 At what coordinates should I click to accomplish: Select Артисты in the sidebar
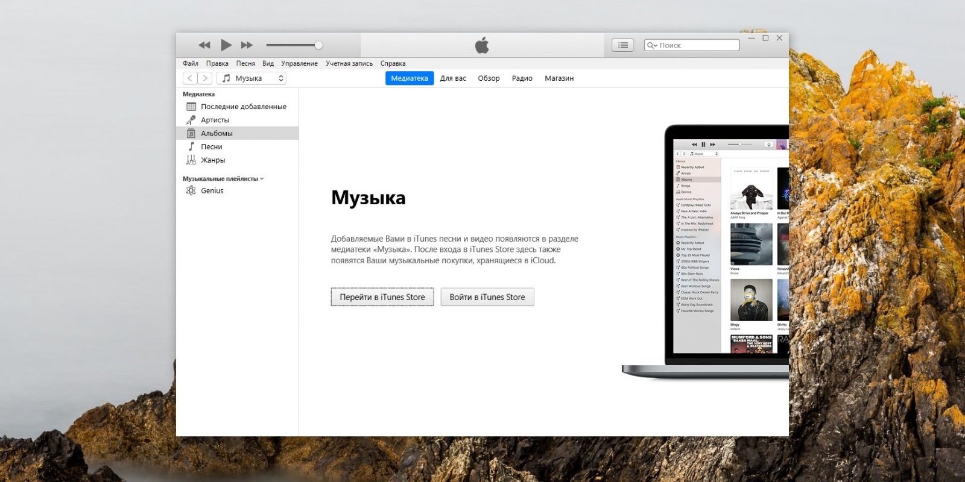[x=237, y=120]
